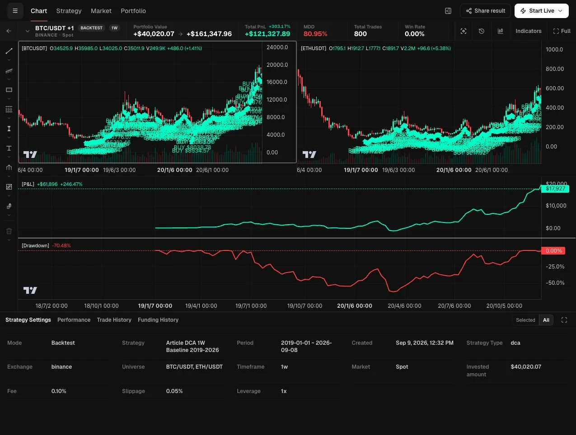576x435 pixels.
Task: Select the text annotation tool
Action: pyautogui.click(x=9, y=148)
